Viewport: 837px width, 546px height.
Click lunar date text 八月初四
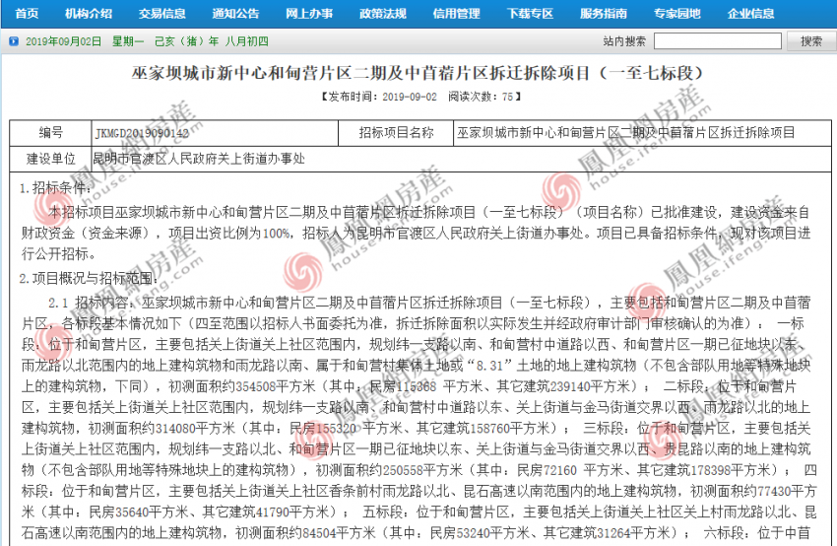[x=246, y=41]
